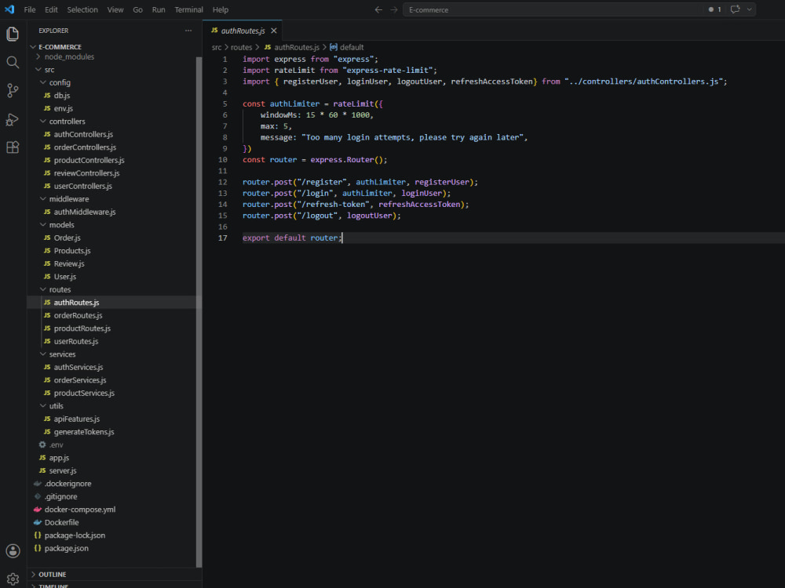Click the explorer vertical scrollbar
785x588 pixels.
click(199, 312)
